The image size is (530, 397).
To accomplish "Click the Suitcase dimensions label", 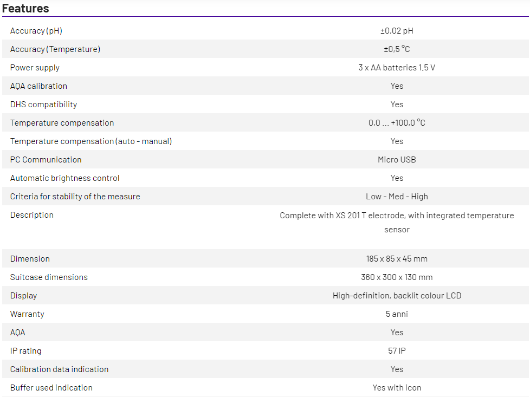I will [49, 277].
